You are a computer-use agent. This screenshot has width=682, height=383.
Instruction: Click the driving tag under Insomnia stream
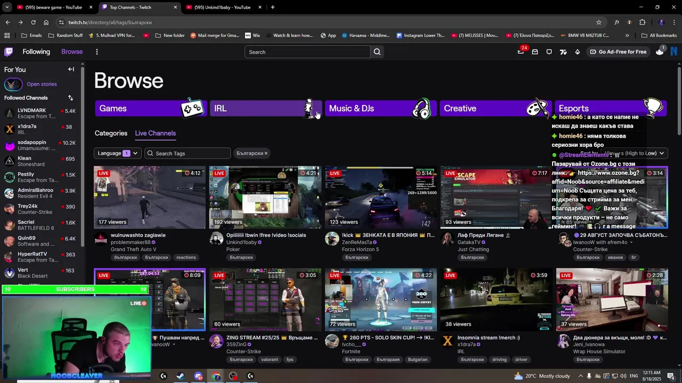[499, 360]
